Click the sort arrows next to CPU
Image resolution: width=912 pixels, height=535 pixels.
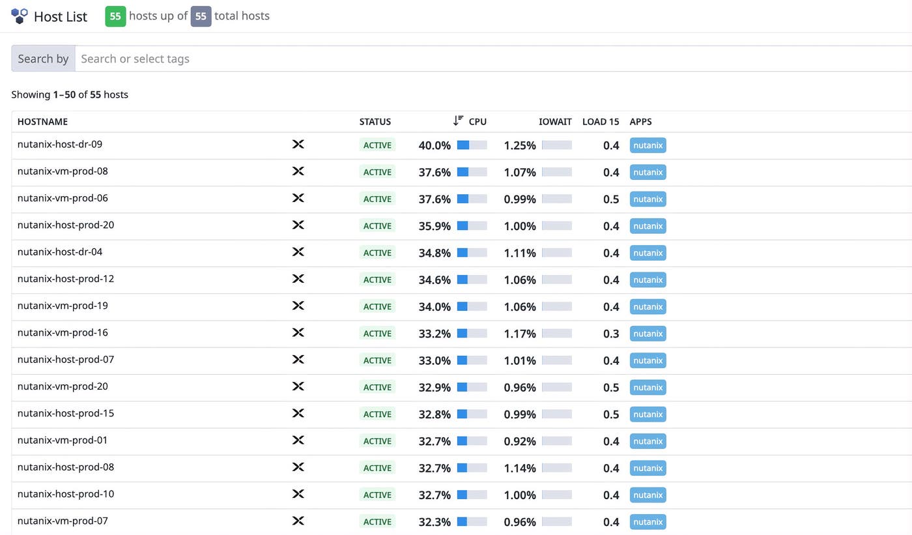[x=459, y=121]
